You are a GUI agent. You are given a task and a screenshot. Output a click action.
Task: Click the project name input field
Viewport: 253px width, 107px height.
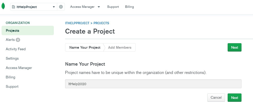tap(153, 84)
